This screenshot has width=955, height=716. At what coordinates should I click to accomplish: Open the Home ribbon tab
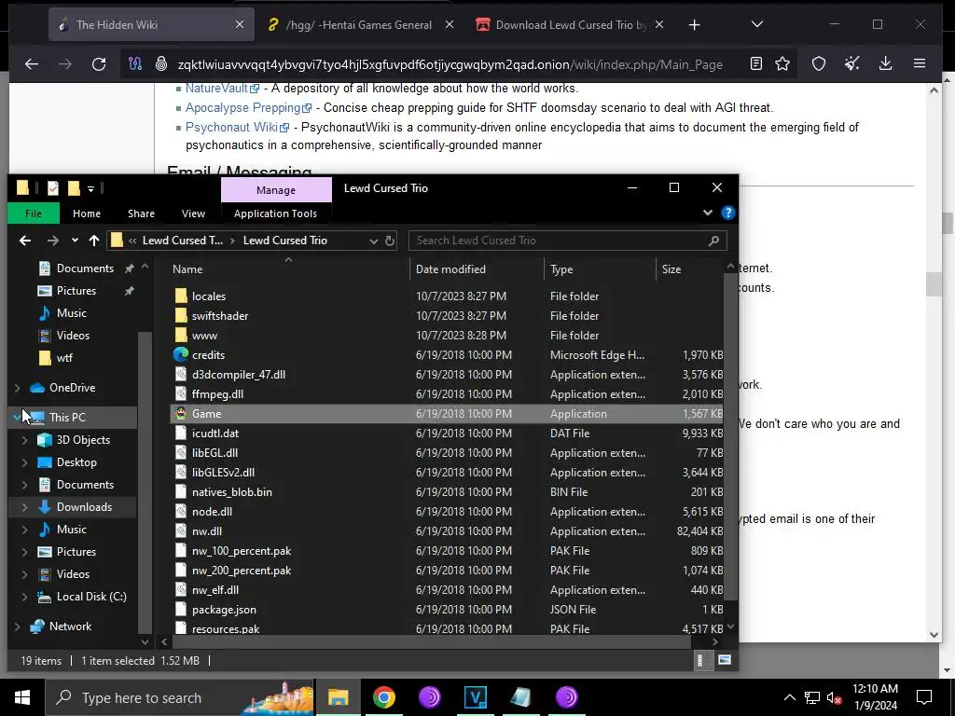(x=87, y=213)
